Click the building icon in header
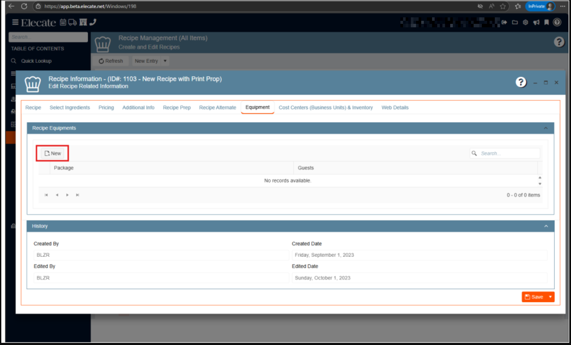The height and width of the screenshot is (345, 571). coord(83,23)
